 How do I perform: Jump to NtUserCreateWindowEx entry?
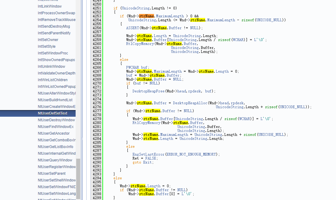click(57, 107)
